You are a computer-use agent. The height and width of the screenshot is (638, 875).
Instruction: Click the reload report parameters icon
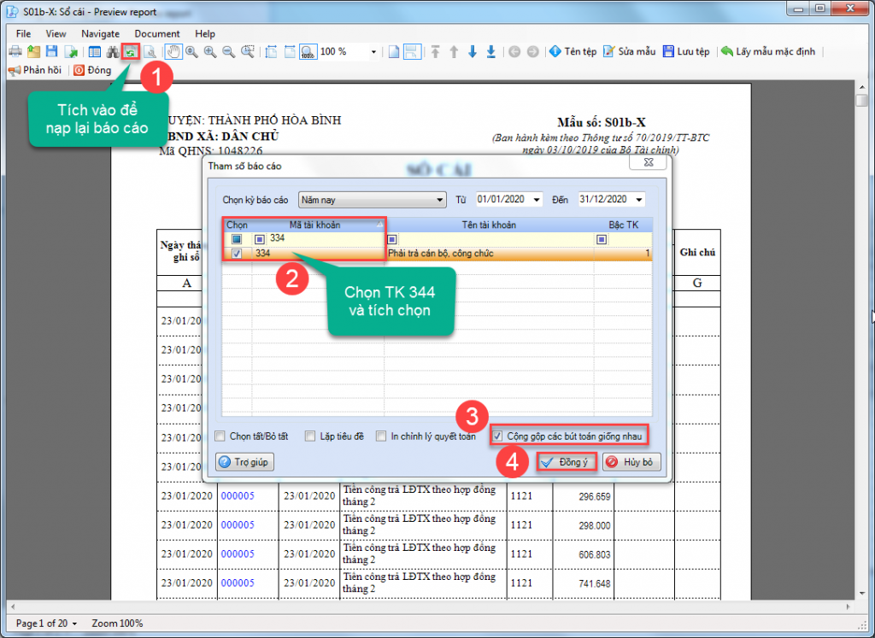[x=131, y=52]
